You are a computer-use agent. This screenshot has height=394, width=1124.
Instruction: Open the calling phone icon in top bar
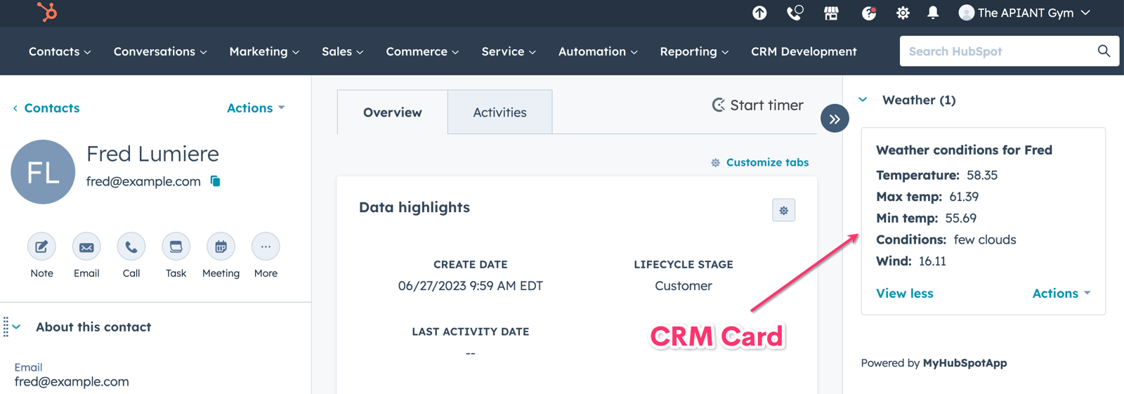click(795, 13)
